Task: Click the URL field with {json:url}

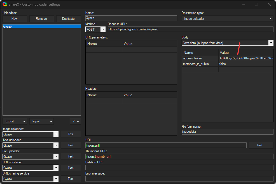Action: click(166, 146)
